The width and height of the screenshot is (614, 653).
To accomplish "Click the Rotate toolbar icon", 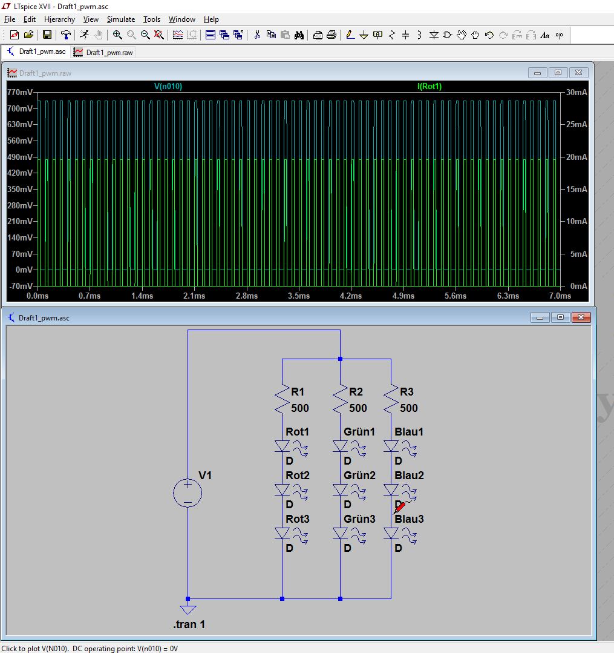I will [x=517, y=35].
